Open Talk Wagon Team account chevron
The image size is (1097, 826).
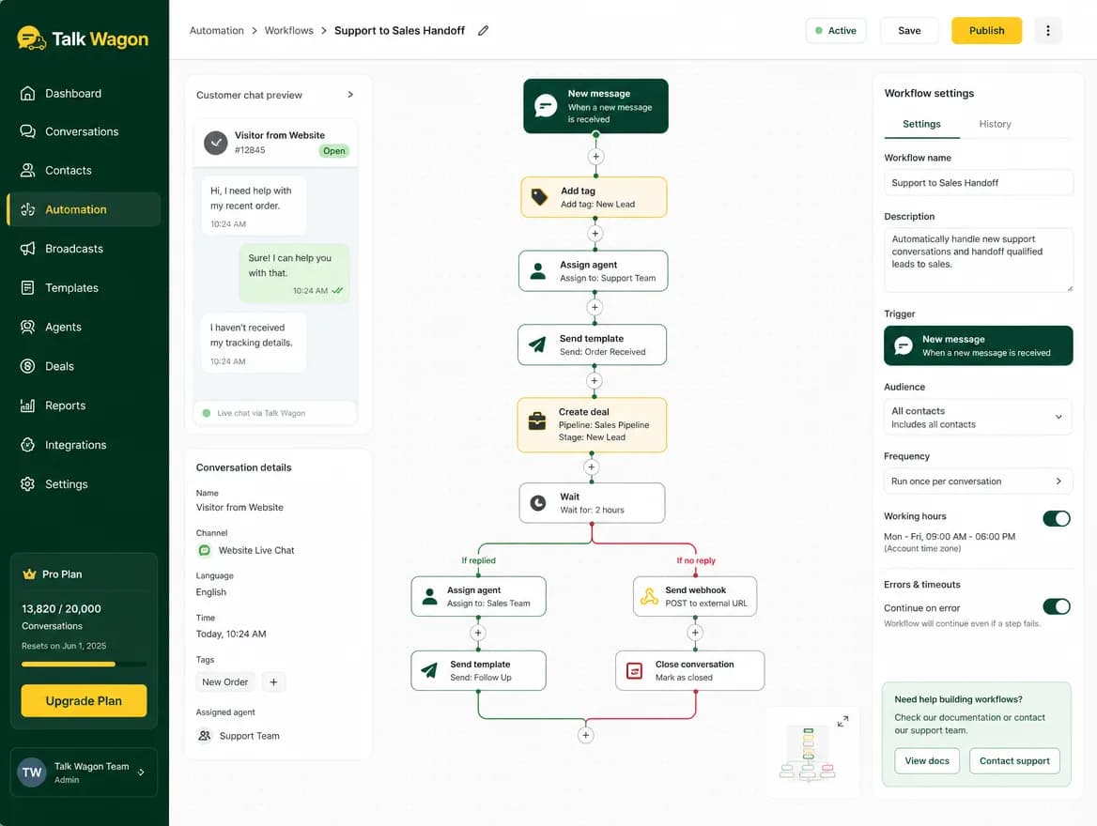(141, 772)
